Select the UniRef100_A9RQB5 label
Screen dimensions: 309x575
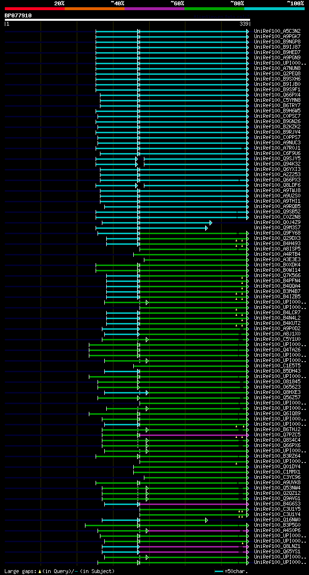click(277, 207)
